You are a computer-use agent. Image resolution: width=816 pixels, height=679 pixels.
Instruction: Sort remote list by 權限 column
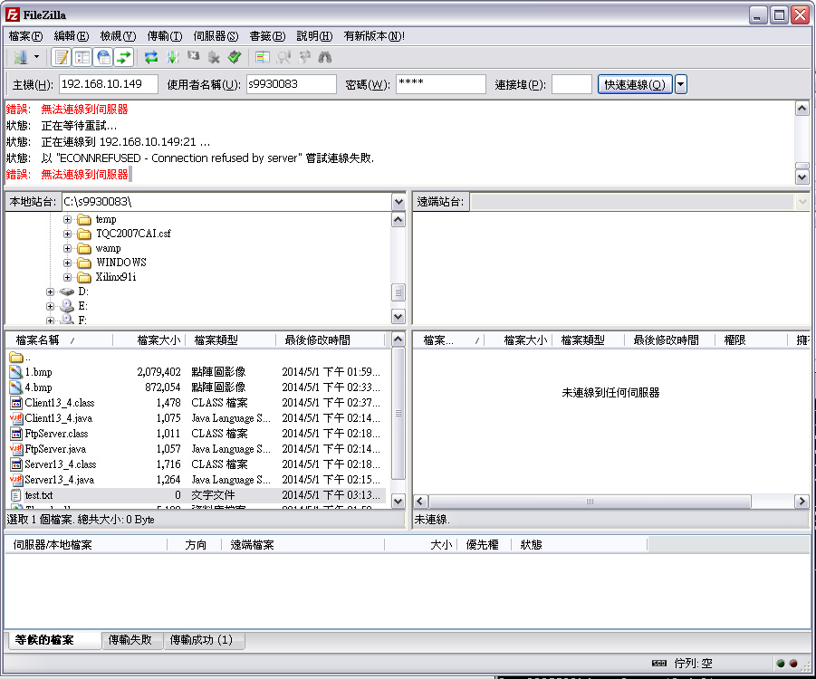coord(751,340)
